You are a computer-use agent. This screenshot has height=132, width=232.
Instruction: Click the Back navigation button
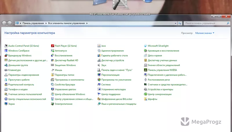(4, 23)
